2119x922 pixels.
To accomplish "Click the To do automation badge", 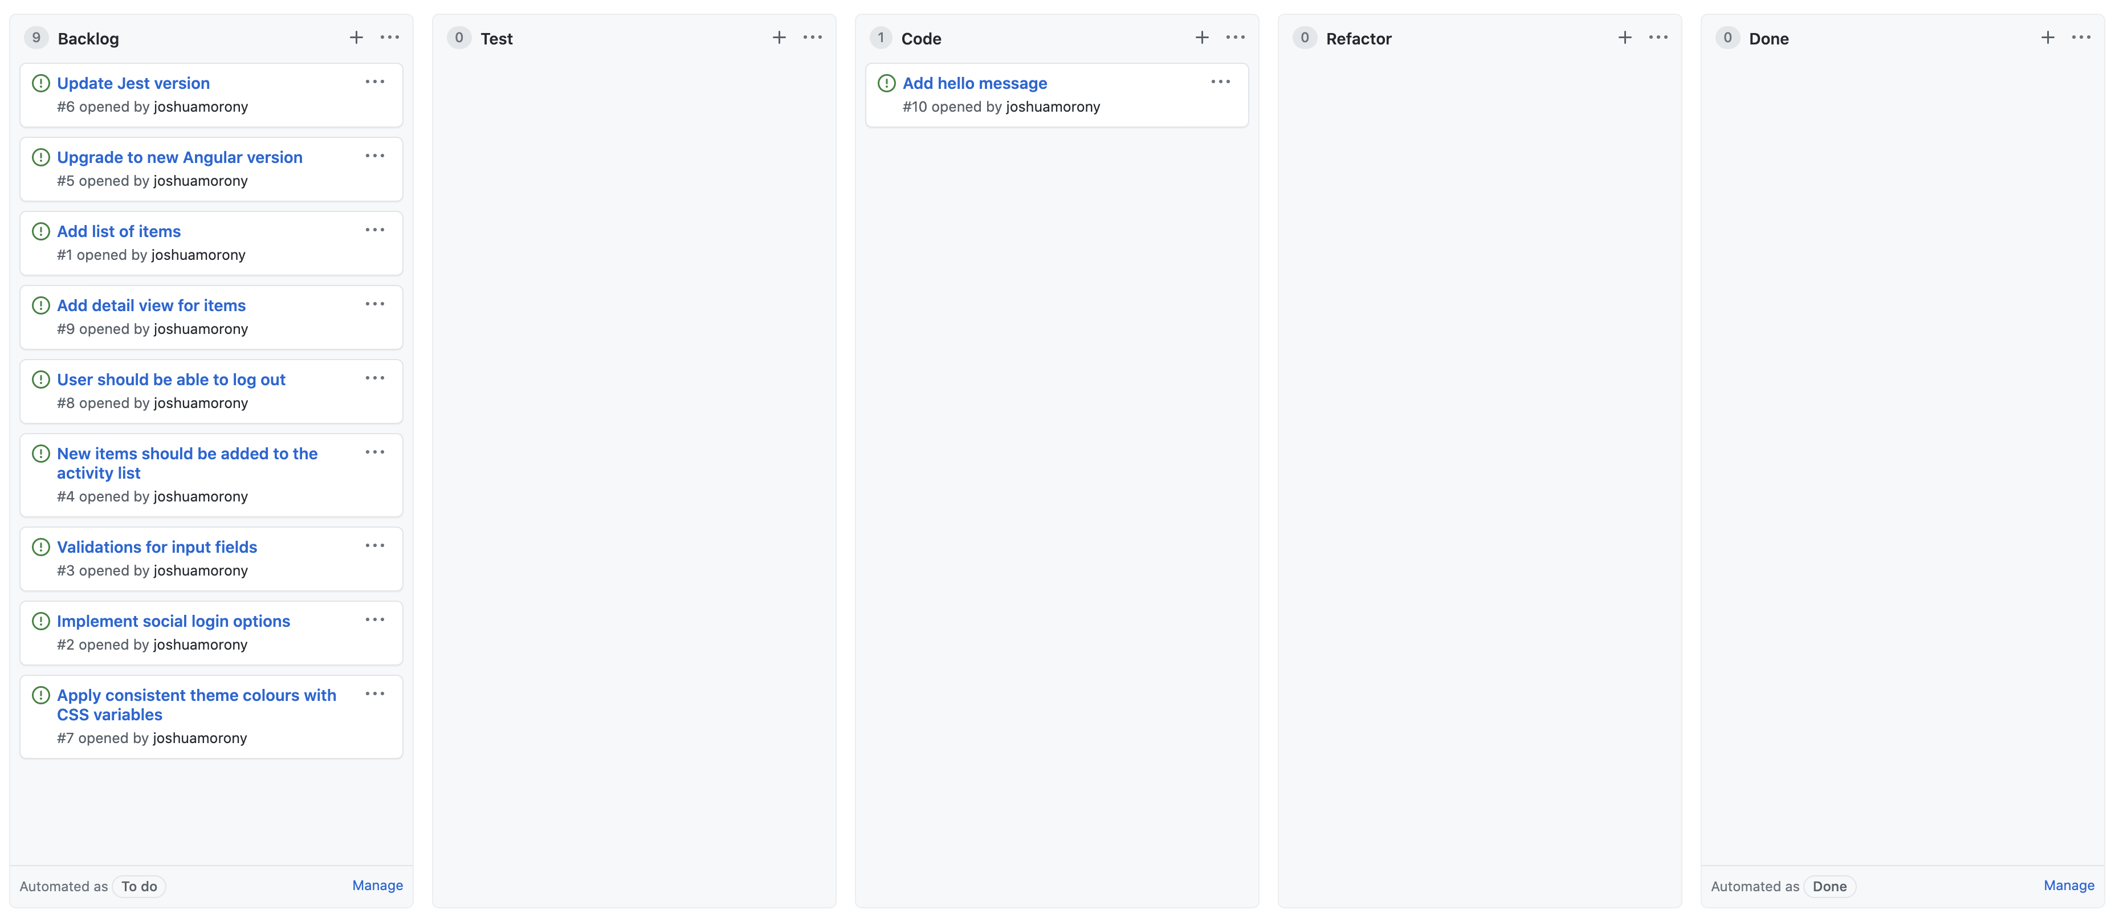I will coord(139,887).
